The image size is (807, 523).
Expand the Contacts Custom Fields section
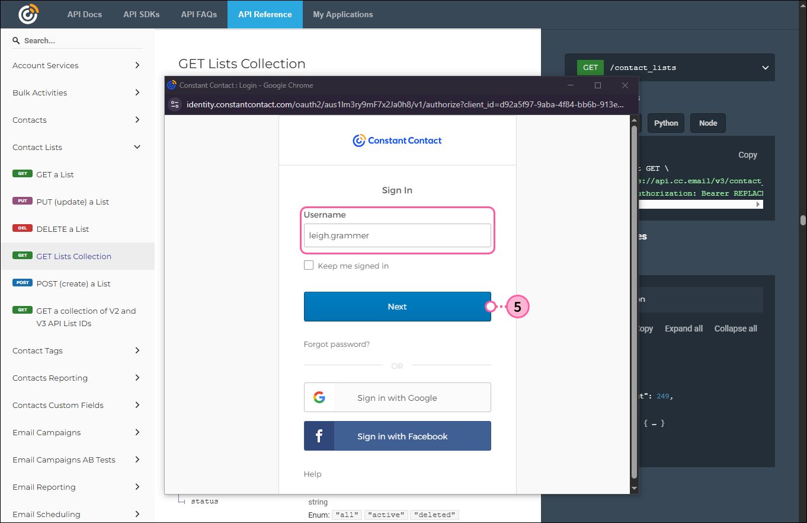(x=137, y=405)
